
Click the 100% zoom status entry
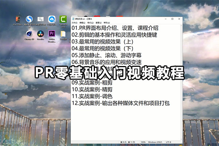point(143,142)
